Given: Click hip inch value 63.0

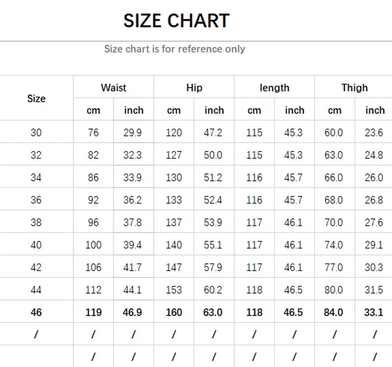Looking at the screenshot, I should pos(213,312).
